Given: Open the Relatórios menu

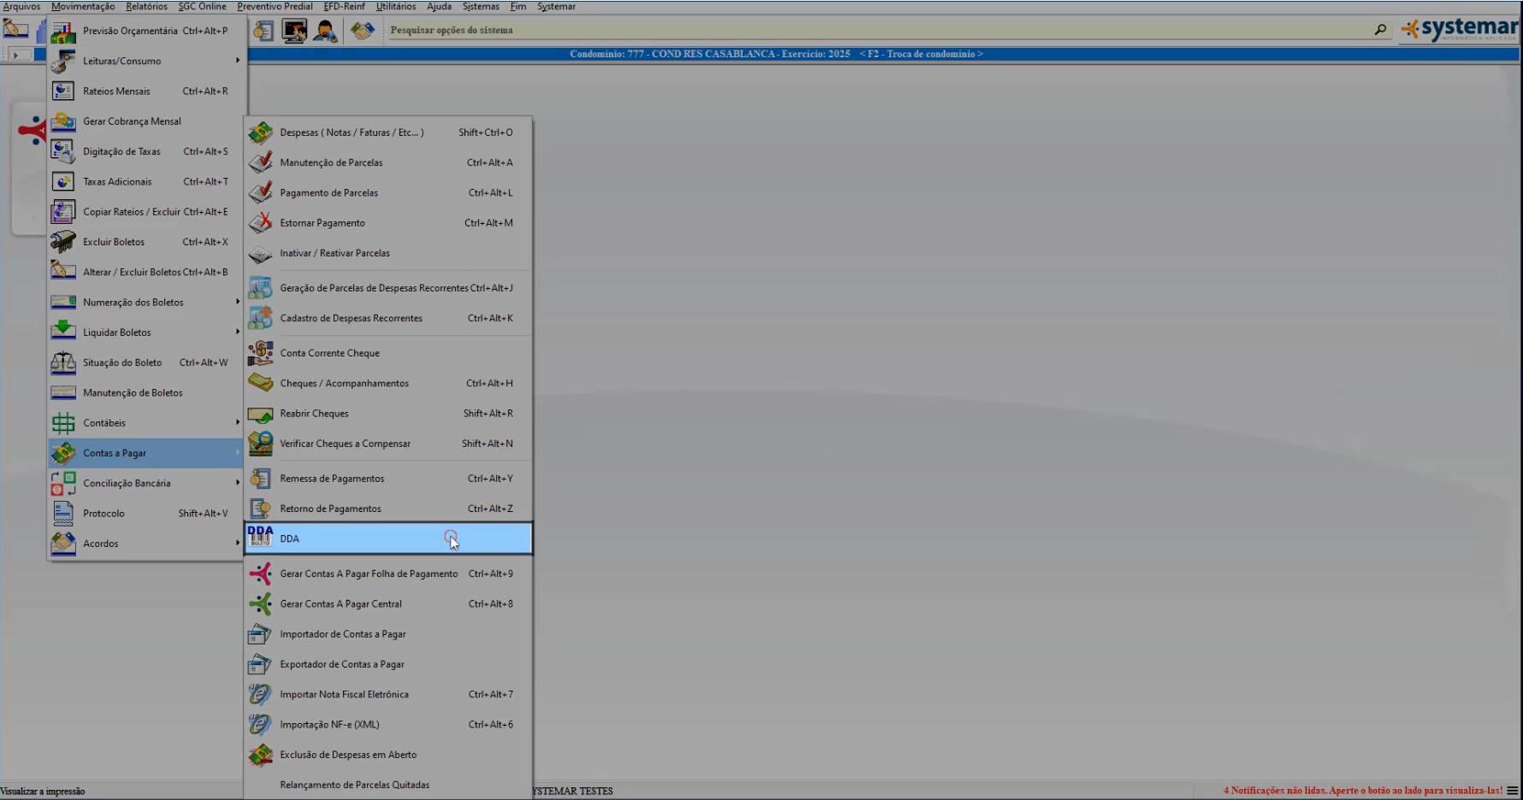Looking at the screenshot, I should click(146, 6).
